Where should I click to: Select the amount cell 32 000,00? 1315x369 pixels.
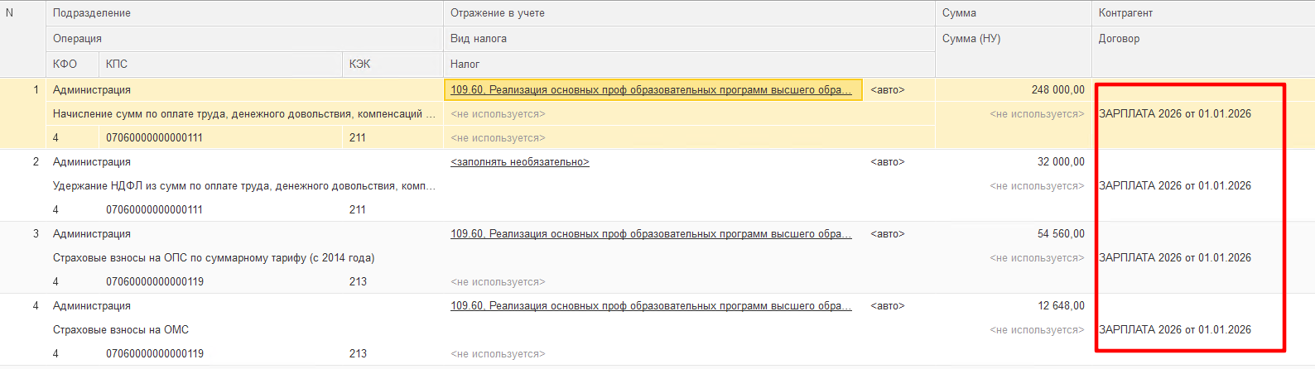tap(1060, 162)
